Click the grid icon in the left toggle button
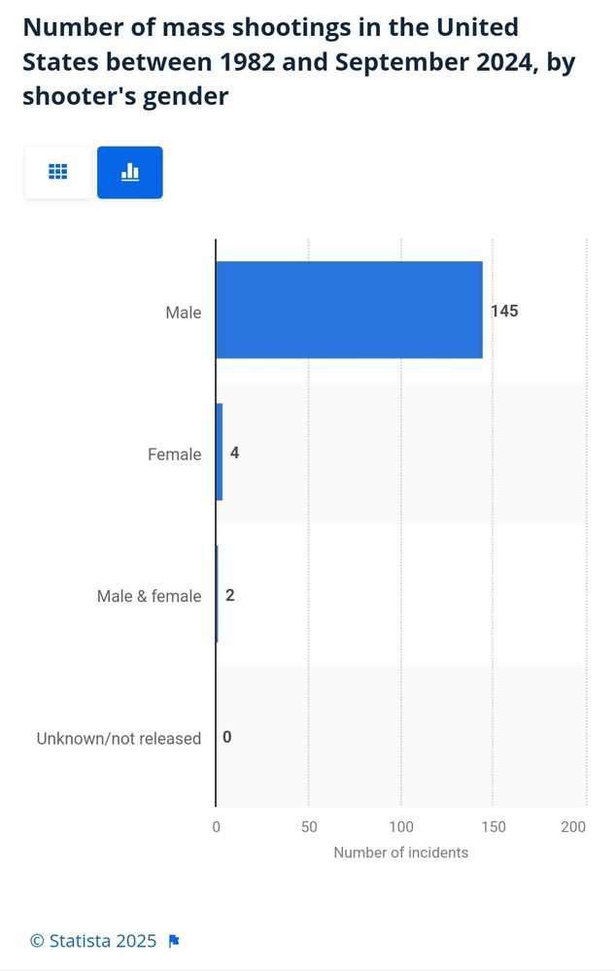This screenshot has width=615, height=971. pyautogui.click(x=58, y=172)
